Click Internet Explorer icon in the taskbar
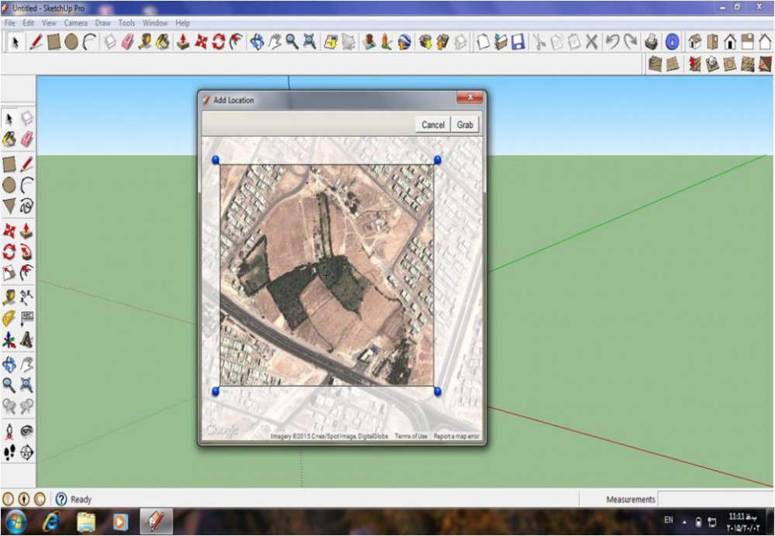Viewport: 775px width, 536px height. (x=53, y=521)
